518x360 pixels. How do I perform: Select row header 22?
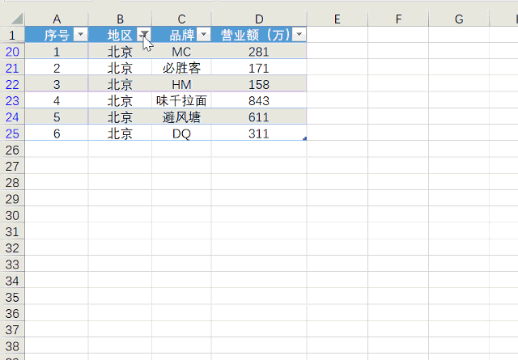[x=12, y=84]
